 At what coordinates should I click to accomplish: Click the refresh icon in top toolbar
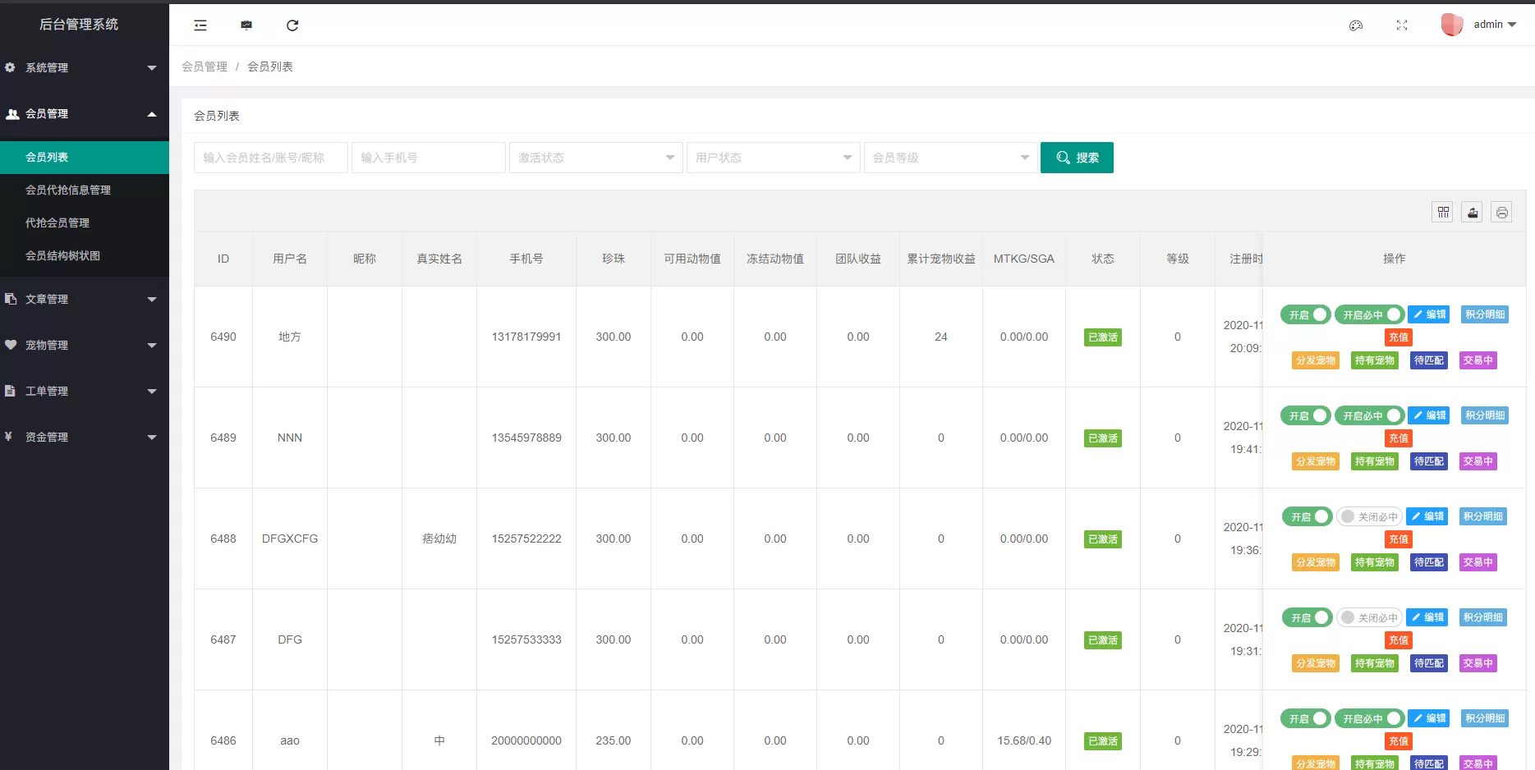coord(292,25)
